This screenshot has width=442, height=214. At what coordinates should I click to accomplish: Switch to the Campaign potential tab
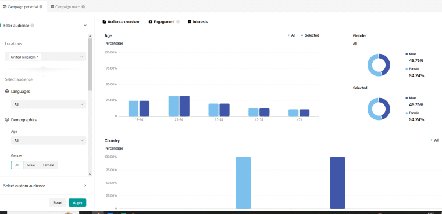tap(23, 7)
